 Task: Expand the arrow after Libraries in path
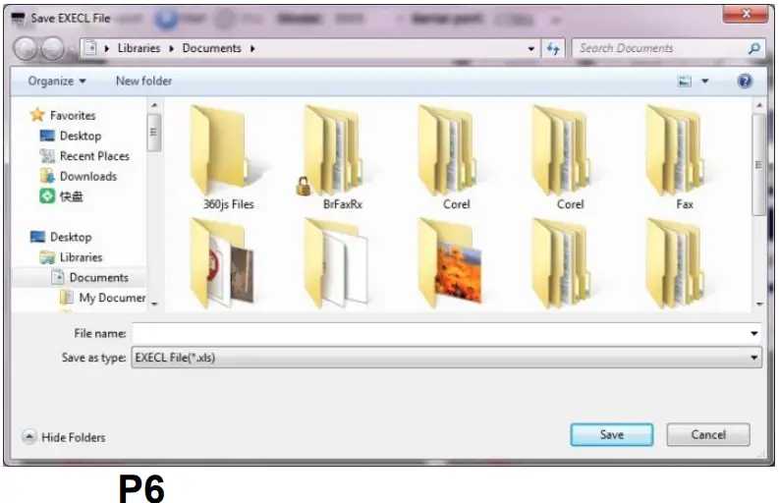click(171, 49)
